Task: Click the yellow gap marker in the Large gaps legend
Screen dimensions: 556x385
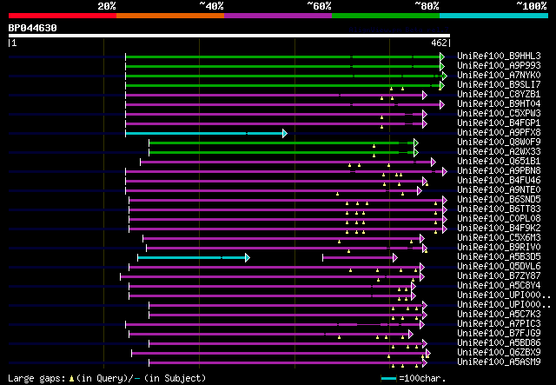Action: click(71, 379)
